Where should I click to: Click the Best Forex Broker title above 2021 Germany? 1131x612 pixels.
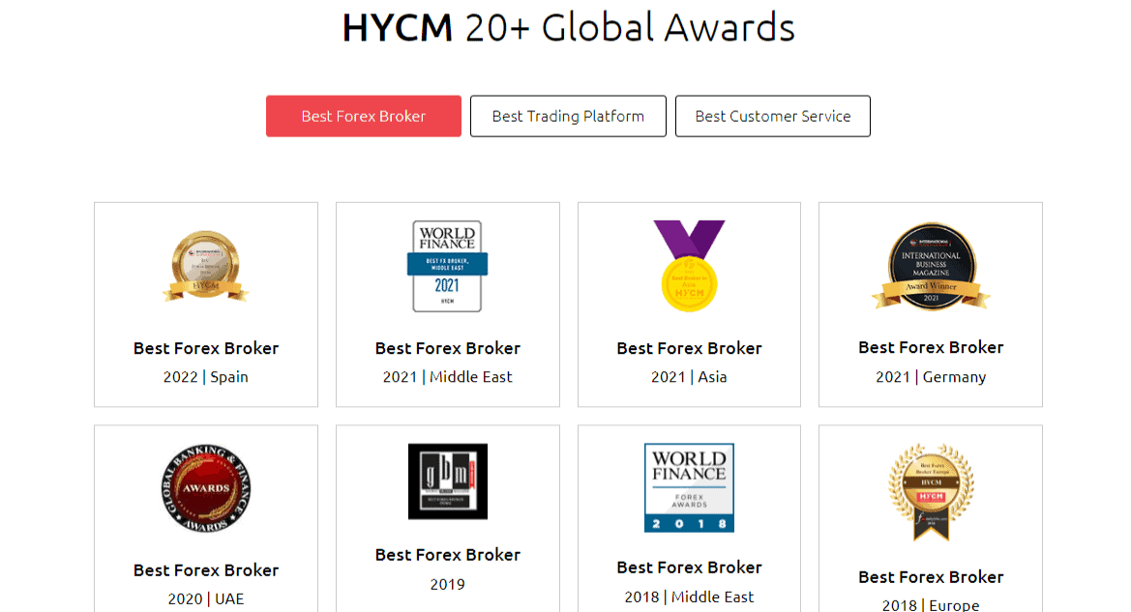[931, 347]
